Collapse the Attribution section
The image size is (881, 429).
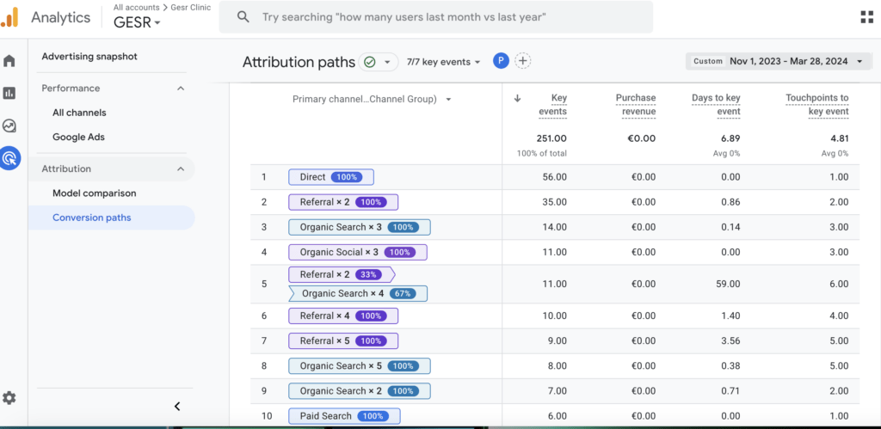[x=181, y=169]
